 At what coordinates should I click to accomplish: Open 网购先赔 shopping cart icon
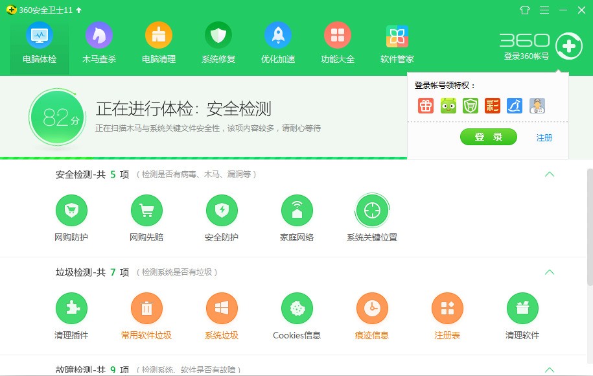[147, 210]
